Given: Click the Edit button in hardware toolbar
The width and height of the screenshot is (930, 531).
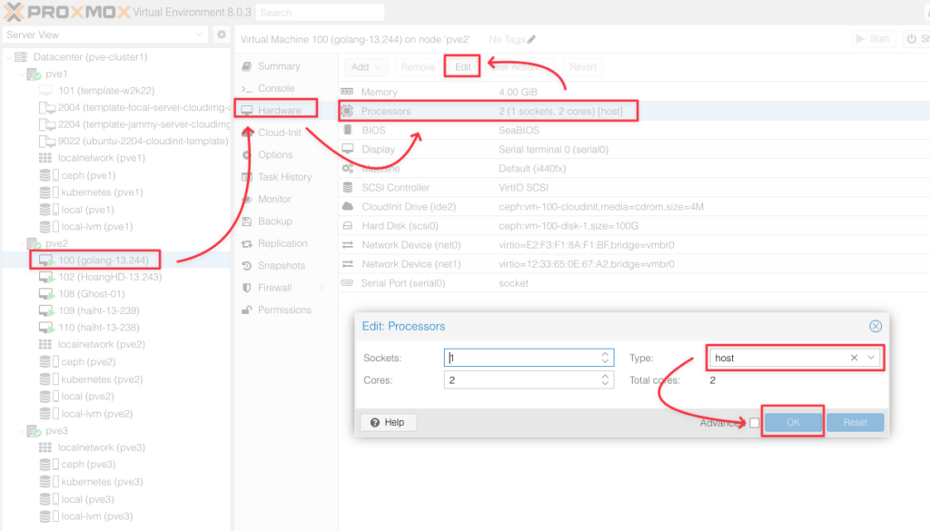Looking at the screenshot, I should [x=462, y=67].
